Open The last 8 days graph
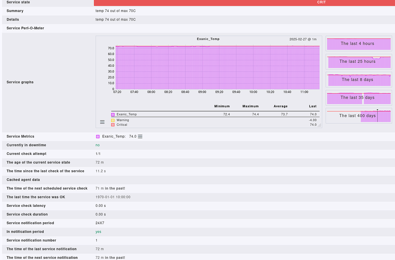This screenshot has height=260, width=395. pos(359,80)
